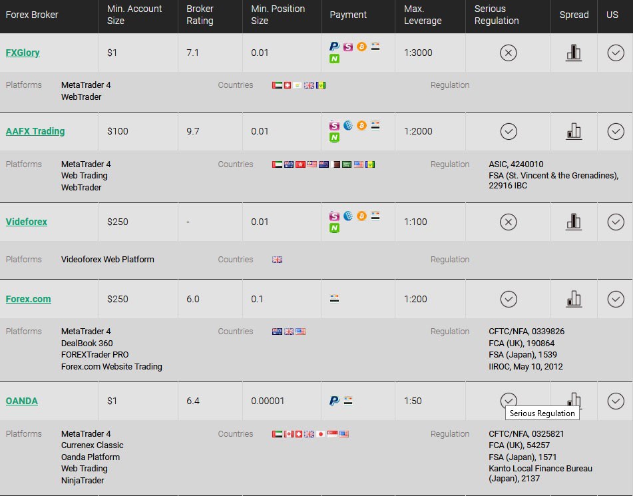Click the UK flag under Videforex countries

click(278, 259)
